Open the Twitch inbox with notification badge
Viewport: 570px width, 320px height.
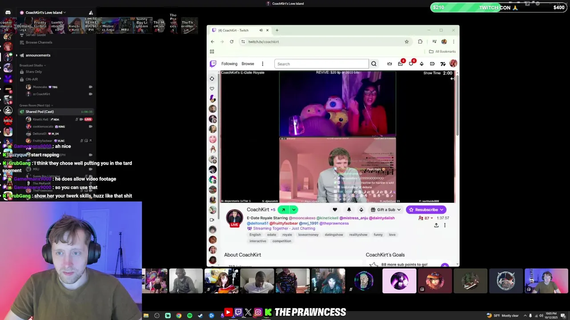point(400,64)
